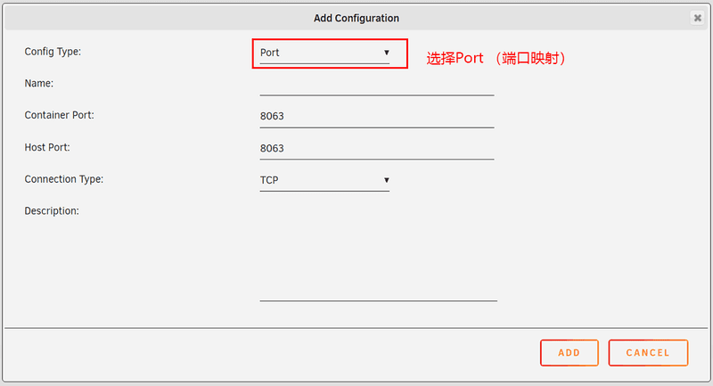Image resolution: width=713 pixels, height=386 pixels.
Task: Select the Container Port field
Action: (x=377, y=117)
